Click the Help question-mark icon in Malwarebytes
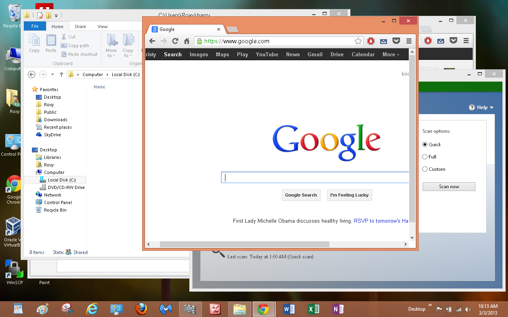 coord(471,107)
